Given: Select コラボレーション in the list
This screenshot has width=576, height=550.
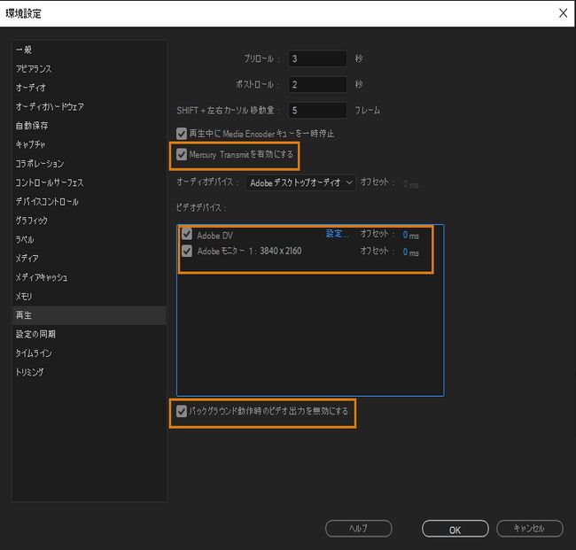Looking at the screenshot, I should pos(89,164).
